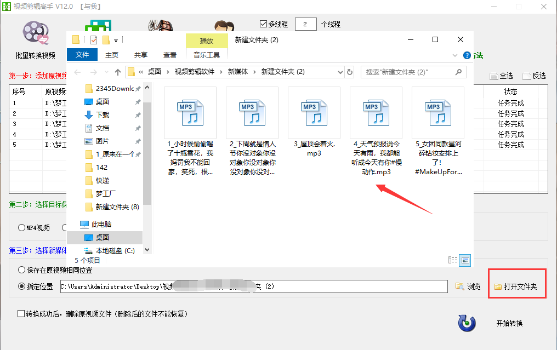The image size is (557, 350).
Task: Click the Explorer help question mark icon
Action: pyautogui.click(x=467, y=55)
